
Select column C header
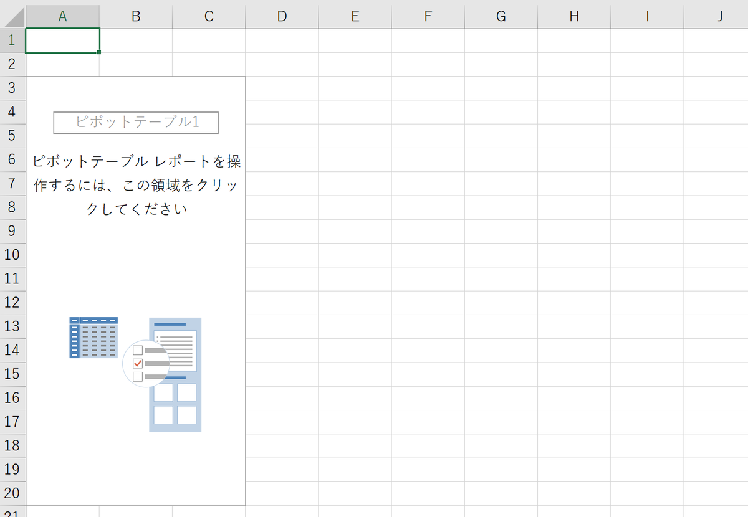point(209,17)
